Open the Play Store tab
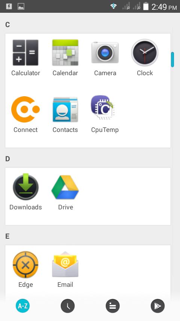Viewport: 180px width, 321px height. pos(157,306)
